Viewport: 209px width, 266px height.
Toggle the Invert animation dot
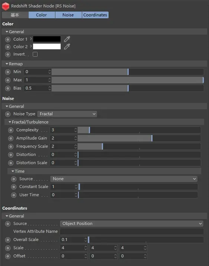8,54
